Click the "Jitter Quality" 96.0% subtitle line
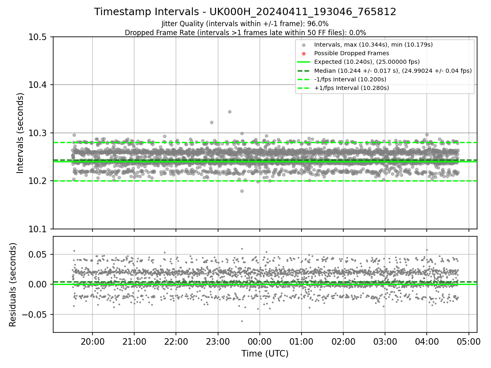Viewport: 491px width, 368px height. pos(245,24)
